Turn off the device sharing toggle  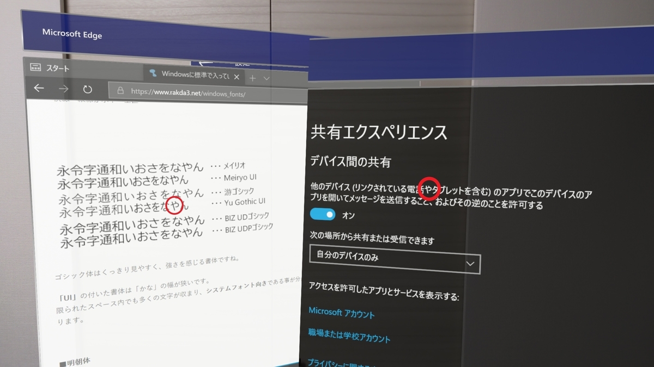coord(323,215)
